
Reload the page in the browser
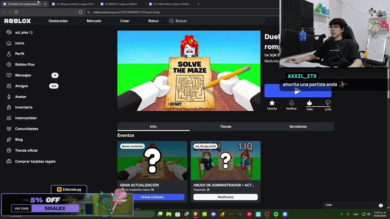(16, 12)
